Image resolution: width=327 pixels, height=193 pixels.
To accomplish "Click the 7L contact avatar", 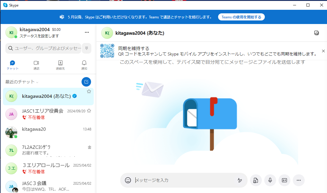I will tap(11, 150).
